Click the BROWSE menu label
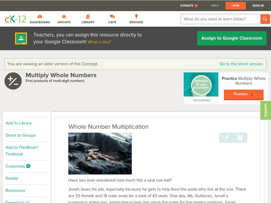Image resolution: width=271 pixels, height=203 pixels. [137, 22]
